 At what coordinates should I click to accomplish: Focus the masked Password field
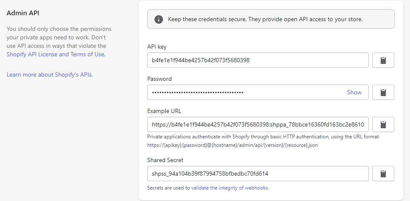(246, 92)
